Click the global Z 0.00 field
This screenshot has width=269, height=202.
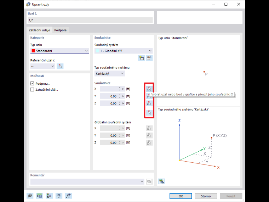(x=109, y=143)
